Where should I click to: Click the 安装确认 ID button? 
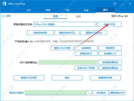110,53
